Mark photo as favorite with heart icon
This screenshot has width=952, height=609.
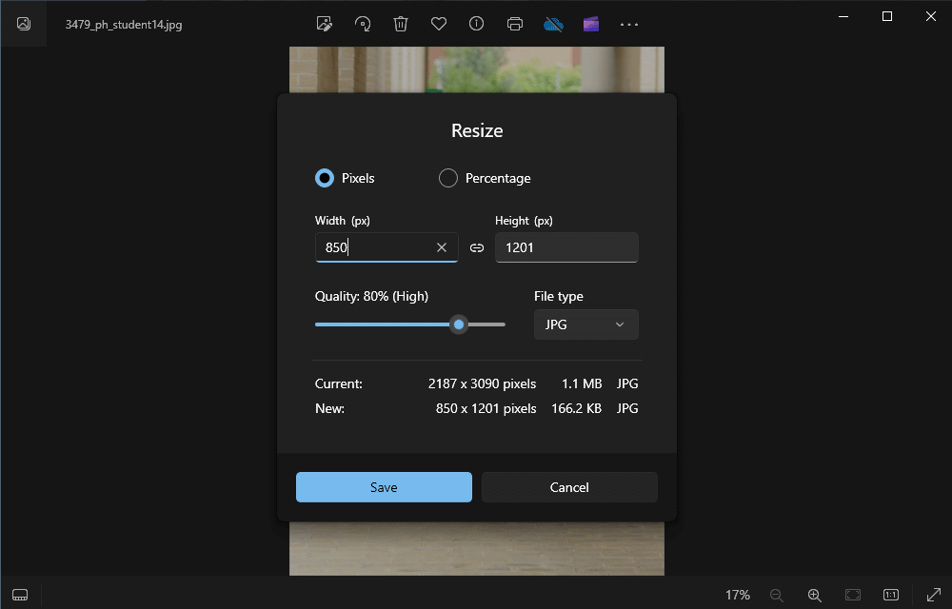[x=439, y=24]
